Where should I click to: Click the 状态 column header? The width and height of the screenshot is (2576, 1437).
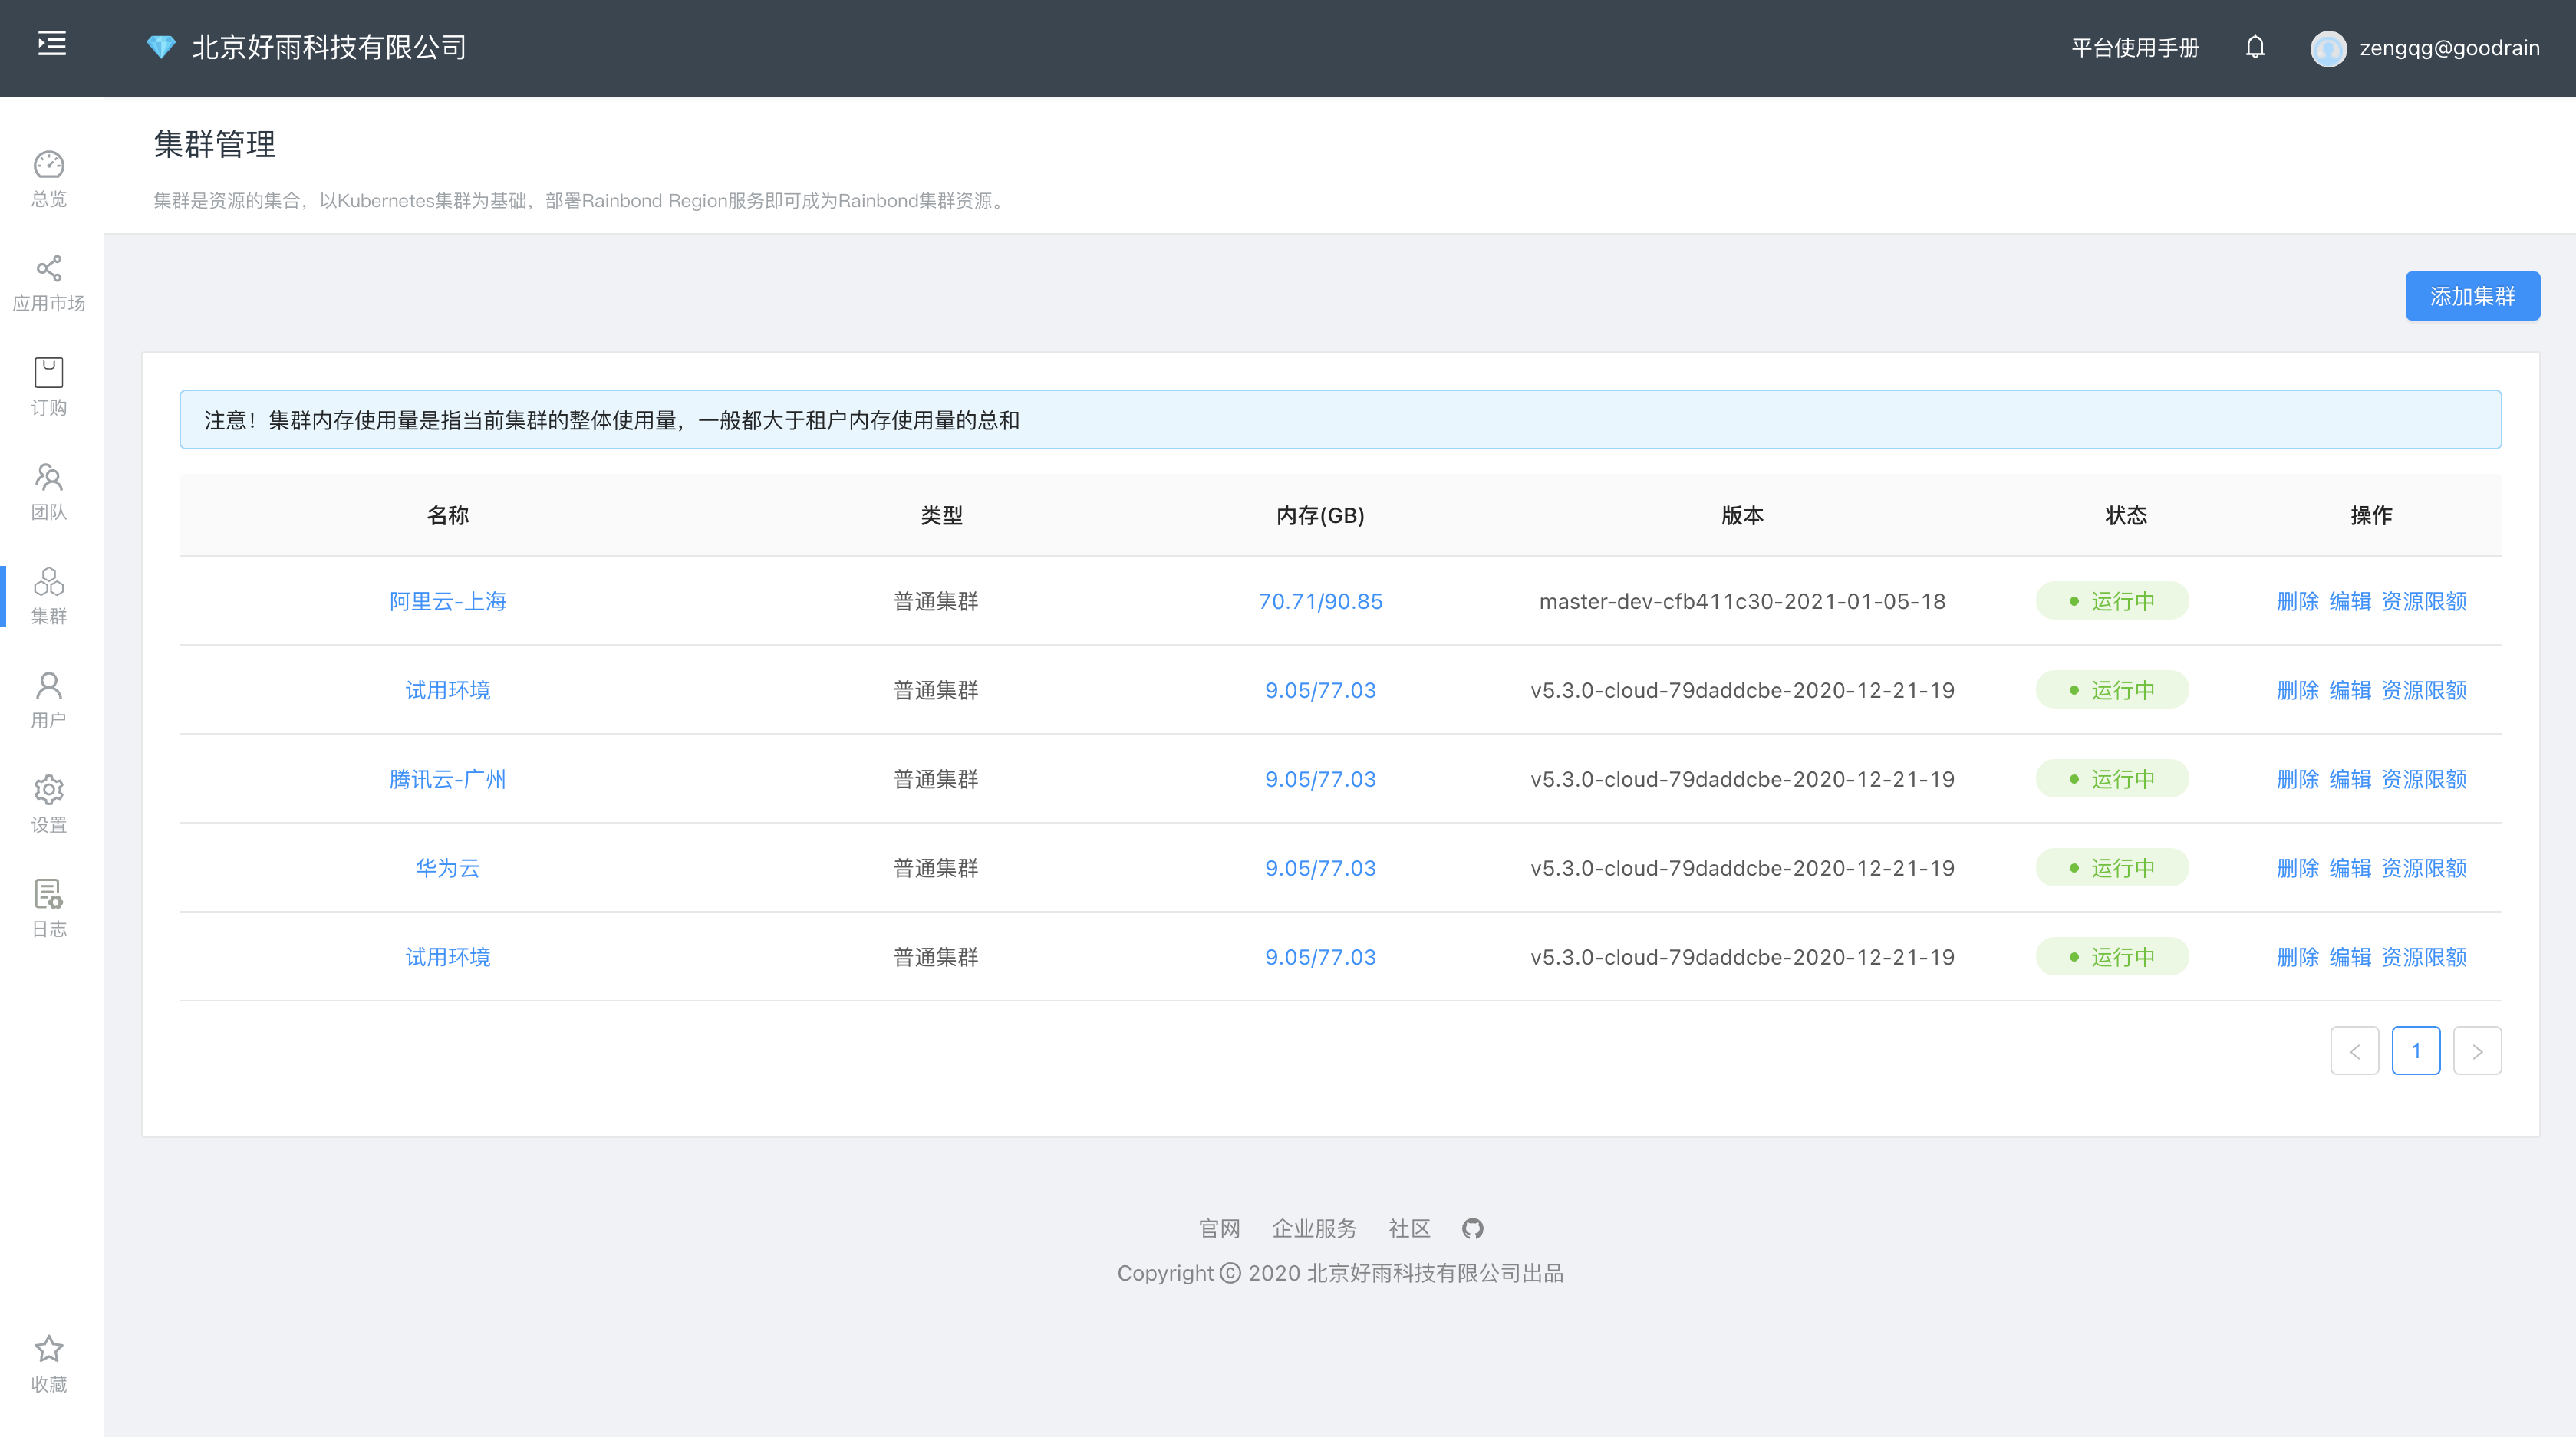[2126, 515]
